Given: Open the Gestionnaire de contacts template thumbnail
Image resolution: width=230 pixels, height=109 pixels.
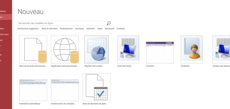Looking at the screenshot, I should (65, 90).
